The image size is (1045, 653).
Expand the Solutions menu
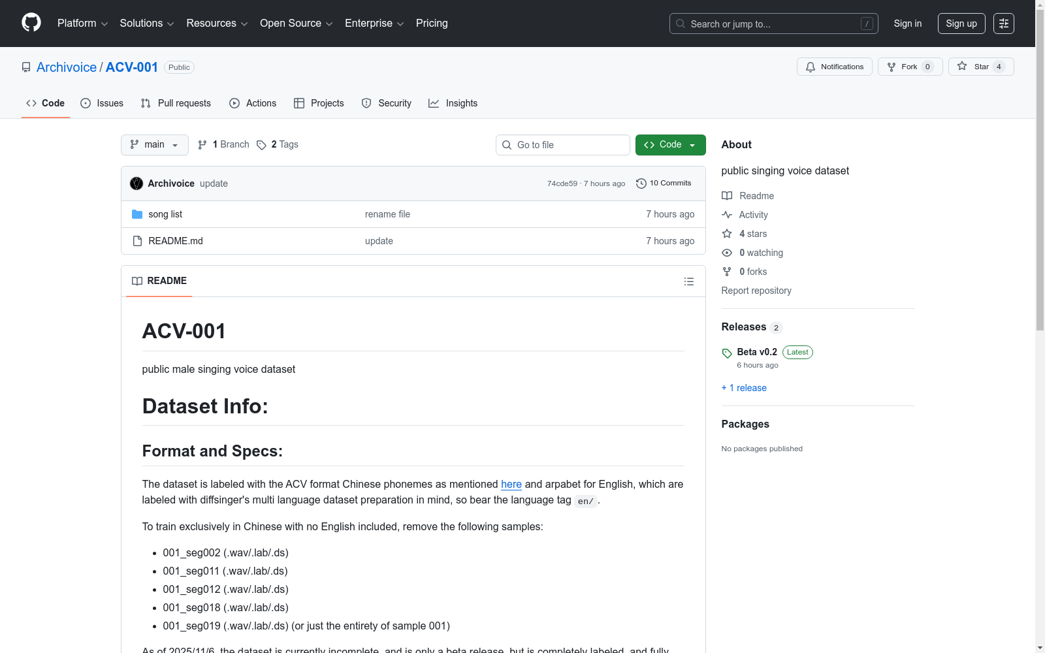pos(147,24)
